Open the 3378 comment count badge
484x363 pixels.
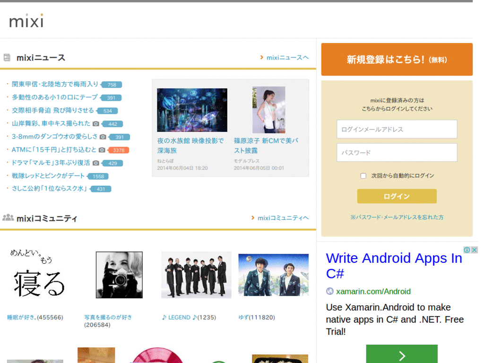118,150
